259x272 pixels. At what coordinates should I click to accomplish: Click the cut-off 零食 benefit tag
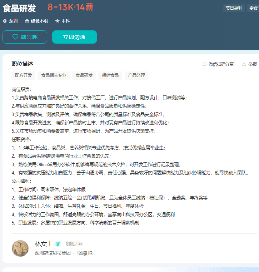253,8
